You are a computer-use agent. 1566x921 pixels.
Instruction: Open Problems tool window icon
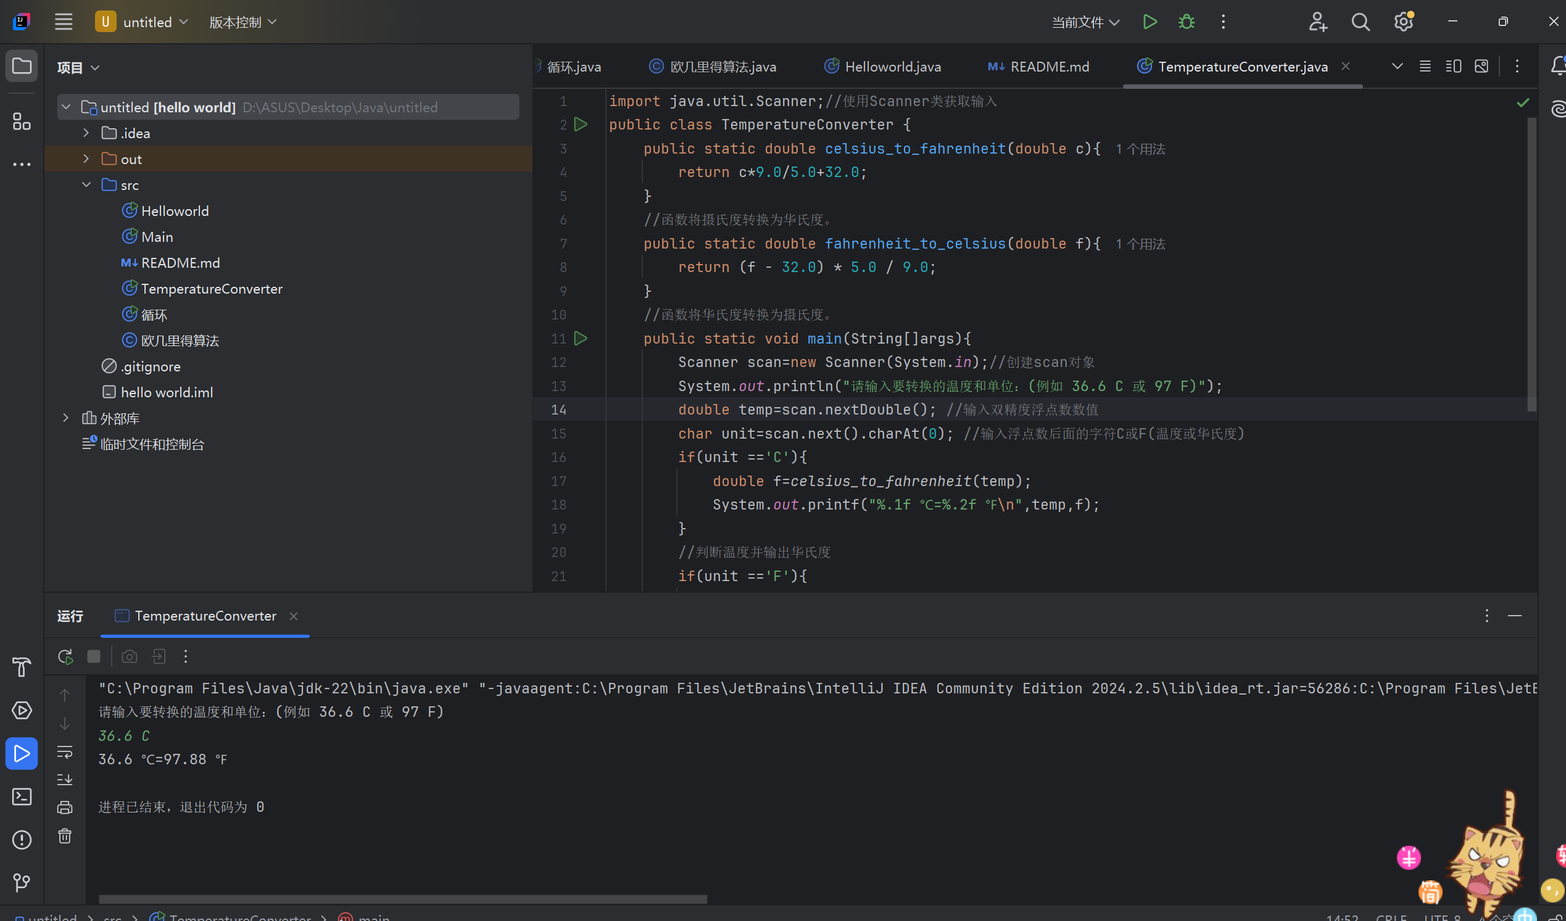tap(22, 840)
